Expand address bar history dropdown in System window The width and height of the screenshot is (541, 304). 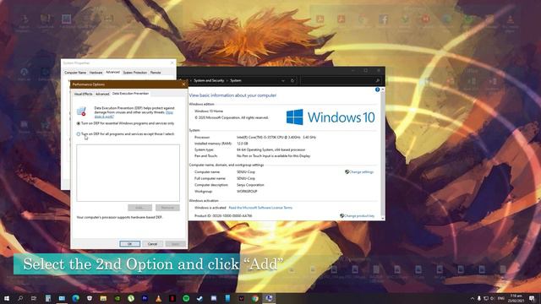(283, 81)
